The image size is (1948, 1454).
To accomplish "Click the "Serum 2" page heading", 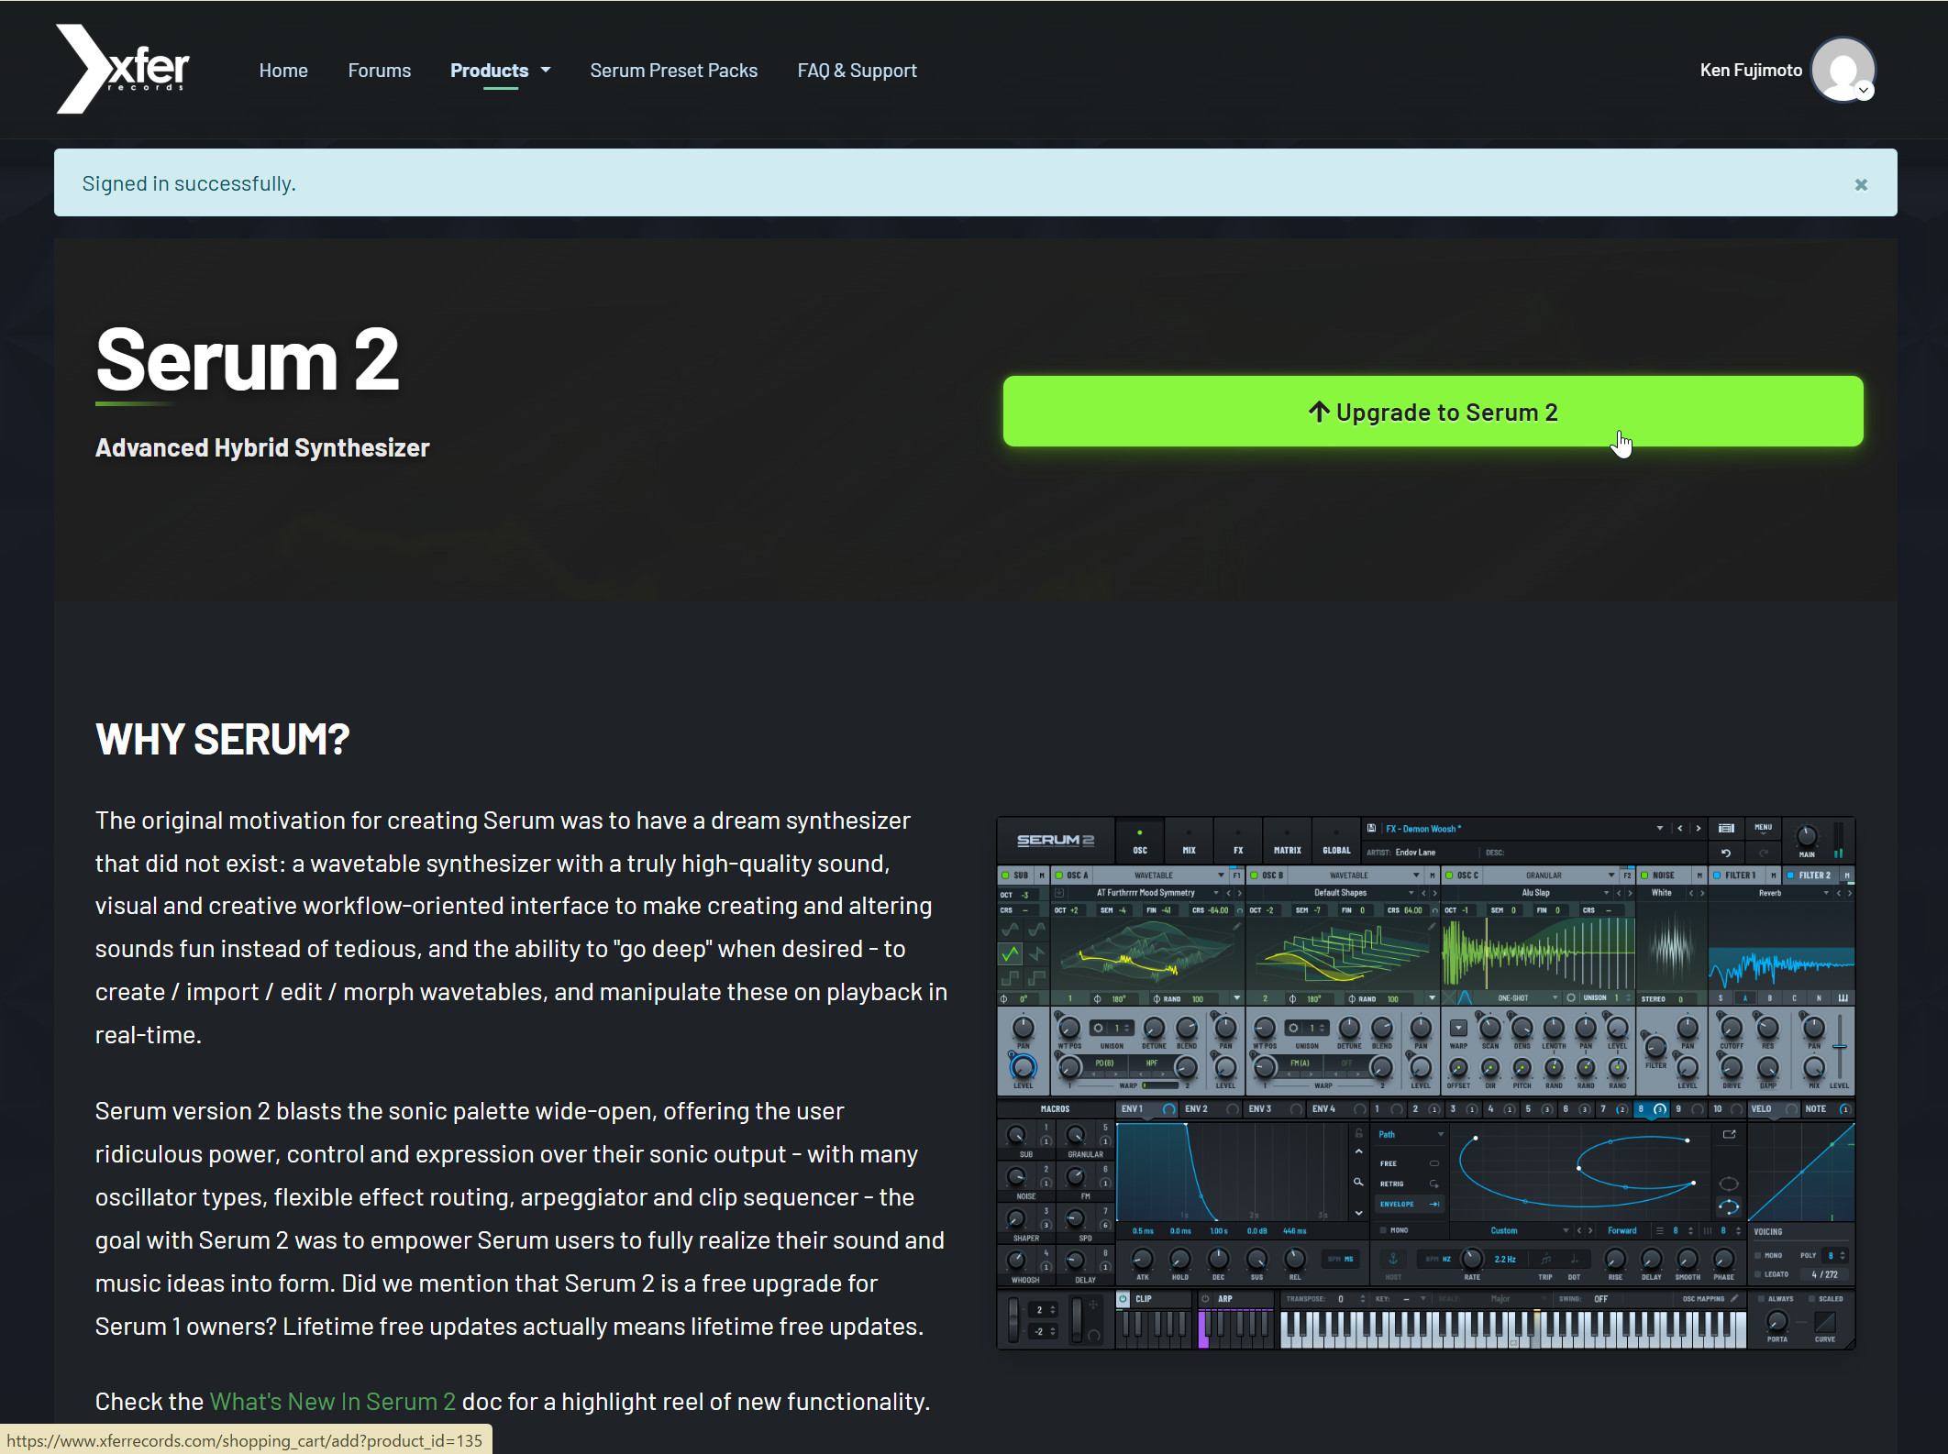I will (248, 360).
